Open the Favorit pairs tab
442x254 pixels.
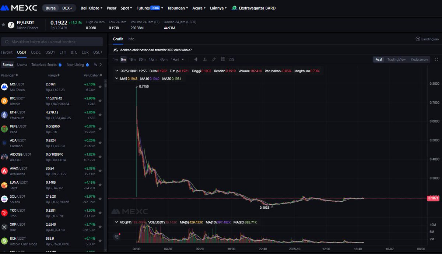pyautogui.click(x=7, y=52)
